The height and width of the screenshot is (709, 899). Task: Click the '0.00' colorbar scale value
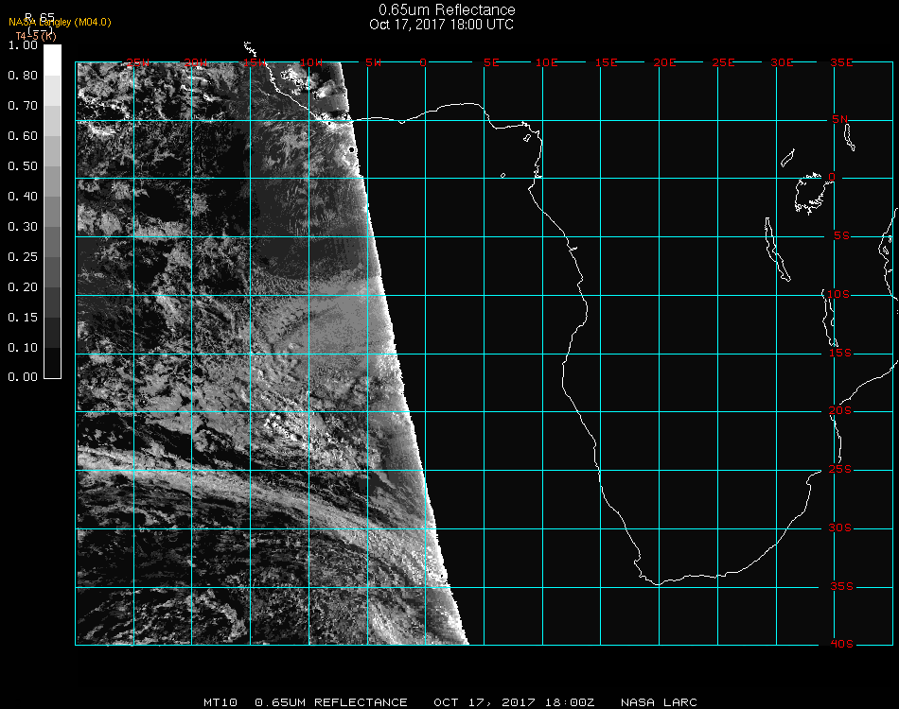pyautogui.click(x=23, y=377)
